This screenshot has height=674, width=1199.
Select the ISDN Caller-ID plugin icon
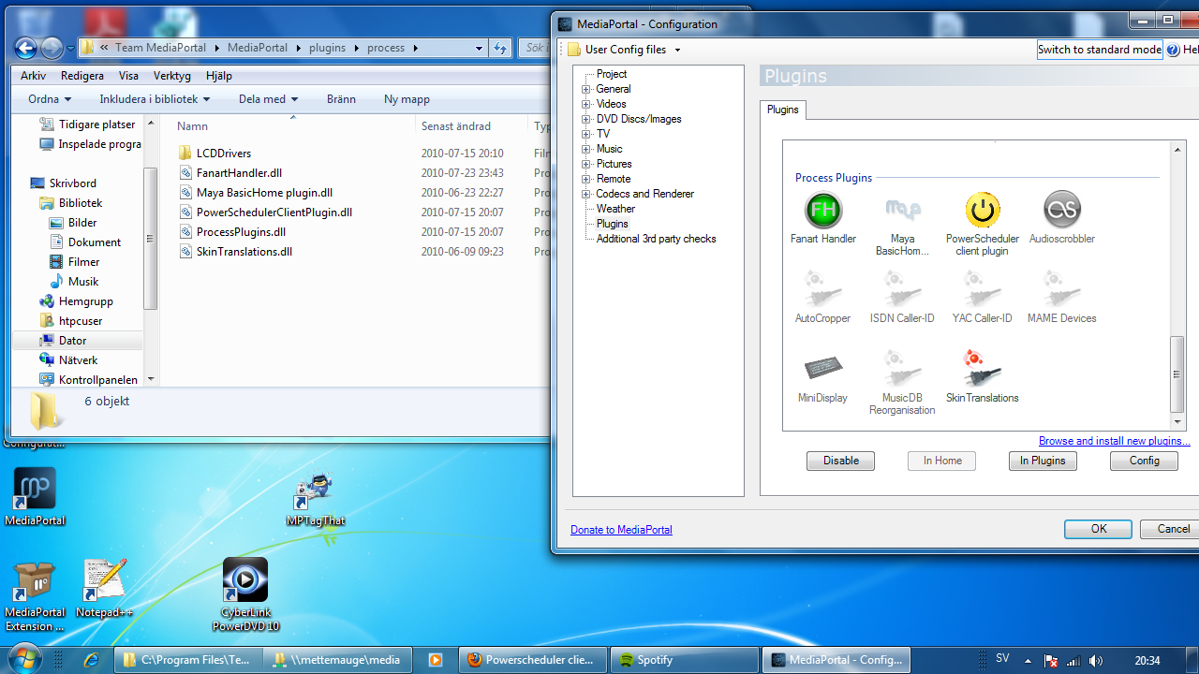(903, 290)
